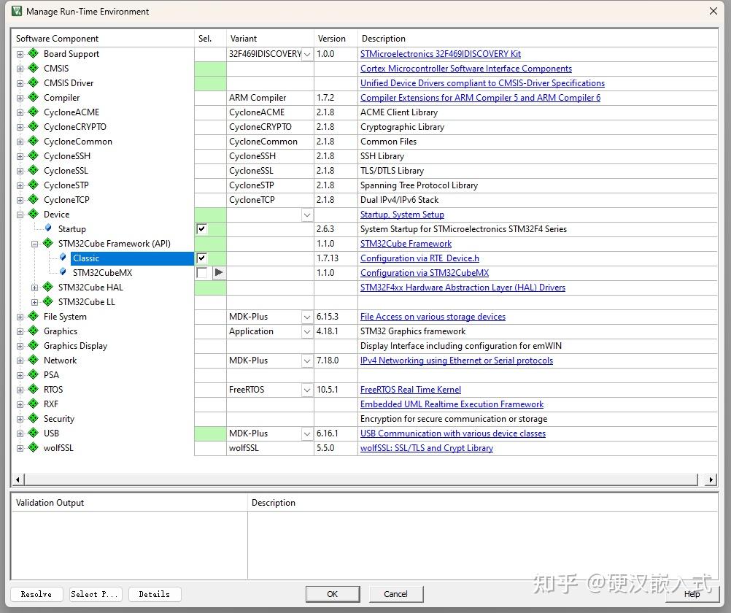Click the File System diamond icon
731x613 pixels.
click(x=33, y=316)
